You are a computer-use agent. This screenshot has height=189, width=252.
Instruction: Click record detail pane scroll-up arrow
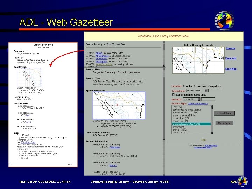click(164, 69)
